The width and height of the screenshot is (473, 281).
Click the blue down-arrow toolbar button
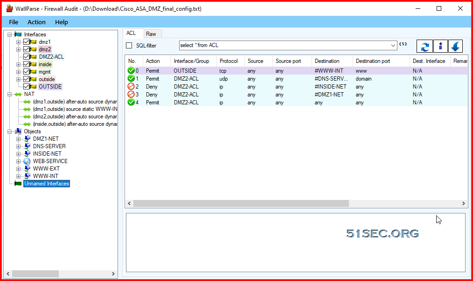(x=455, y=47)
